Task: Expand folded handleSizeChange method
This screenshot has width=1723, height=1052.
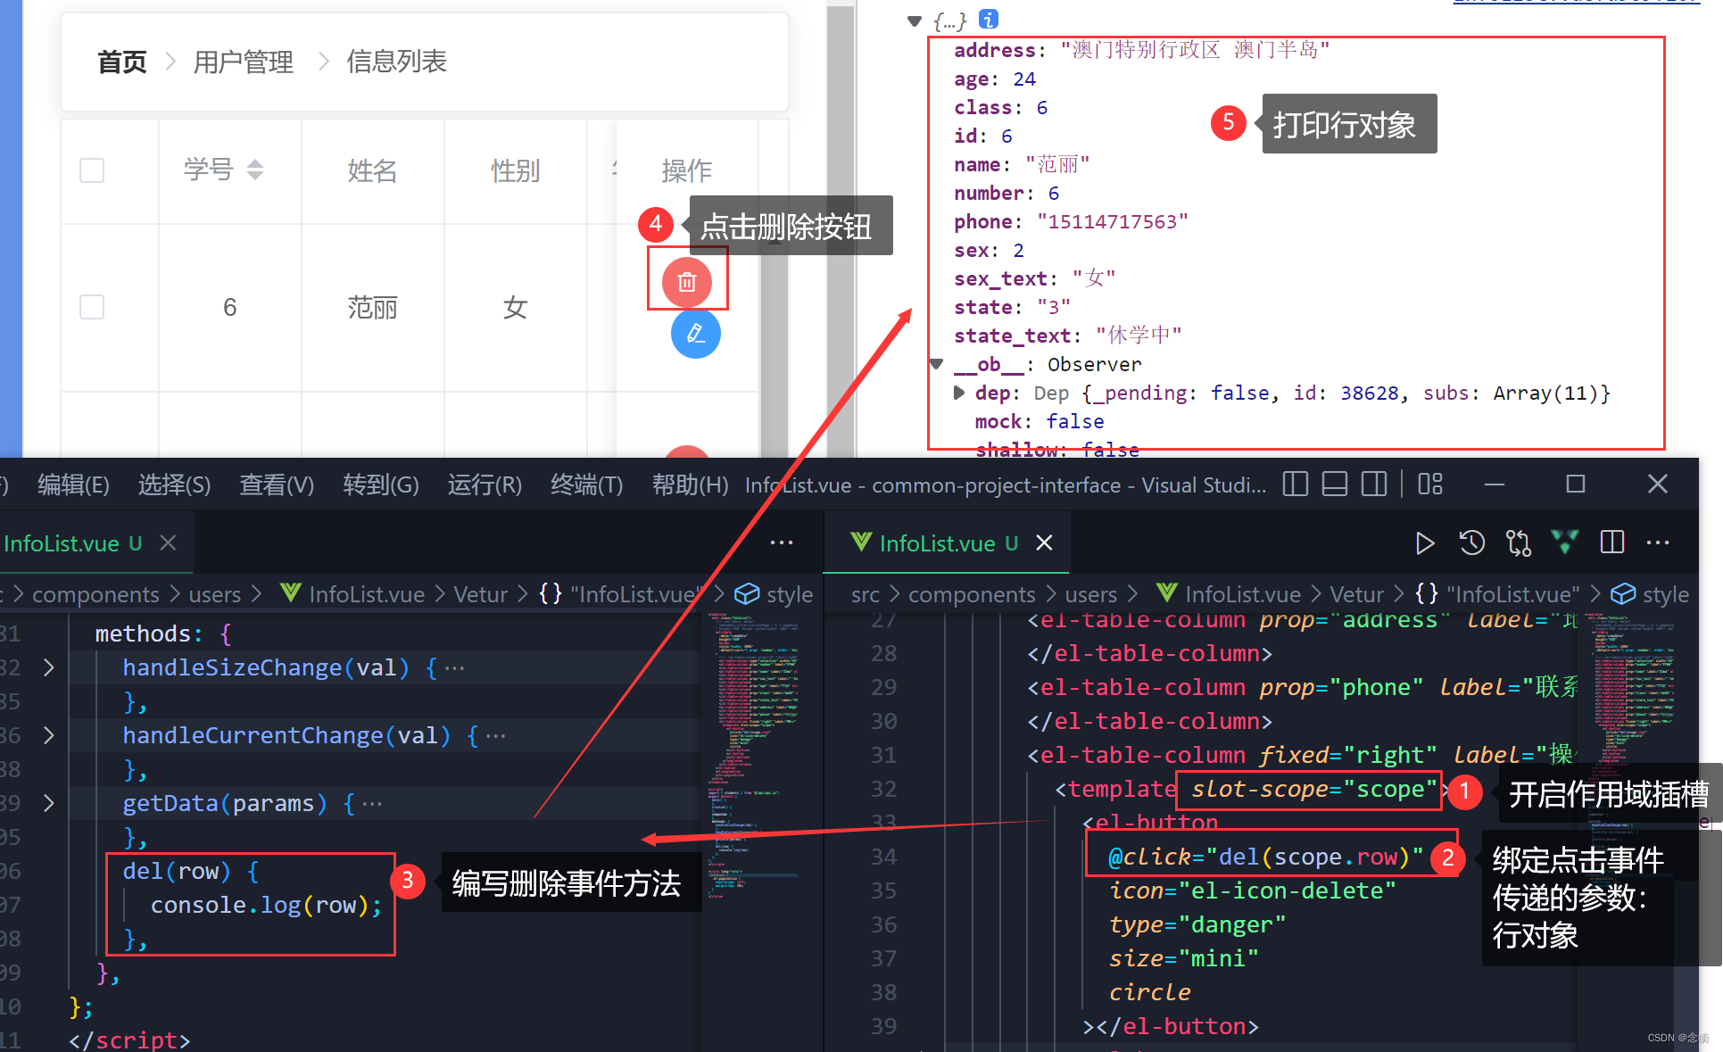Action: tap(49, 667)
